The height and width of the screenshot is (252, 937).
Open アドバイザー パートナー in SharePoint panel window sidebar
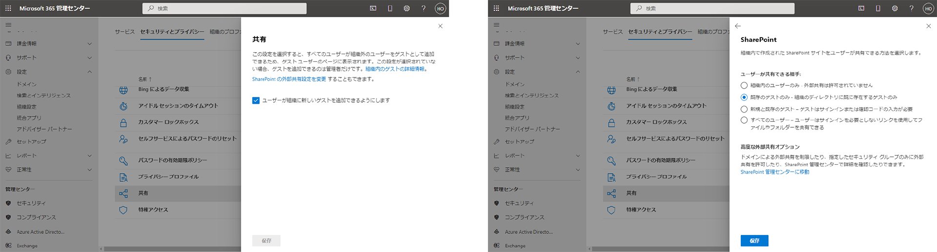[x=532, y=129]
